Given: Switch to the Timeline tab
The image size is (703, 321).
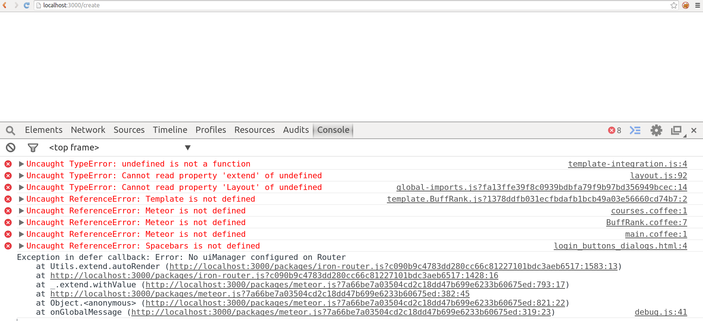Looking at the screenshot, I should pos(170,130).
